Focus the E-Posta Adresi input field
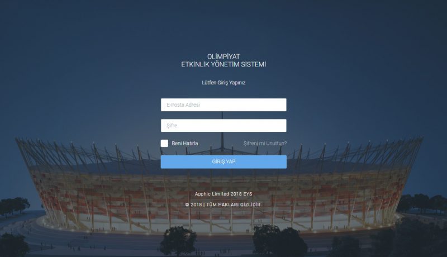Viewport: 447px width, 257px height. tap(223, 105)
